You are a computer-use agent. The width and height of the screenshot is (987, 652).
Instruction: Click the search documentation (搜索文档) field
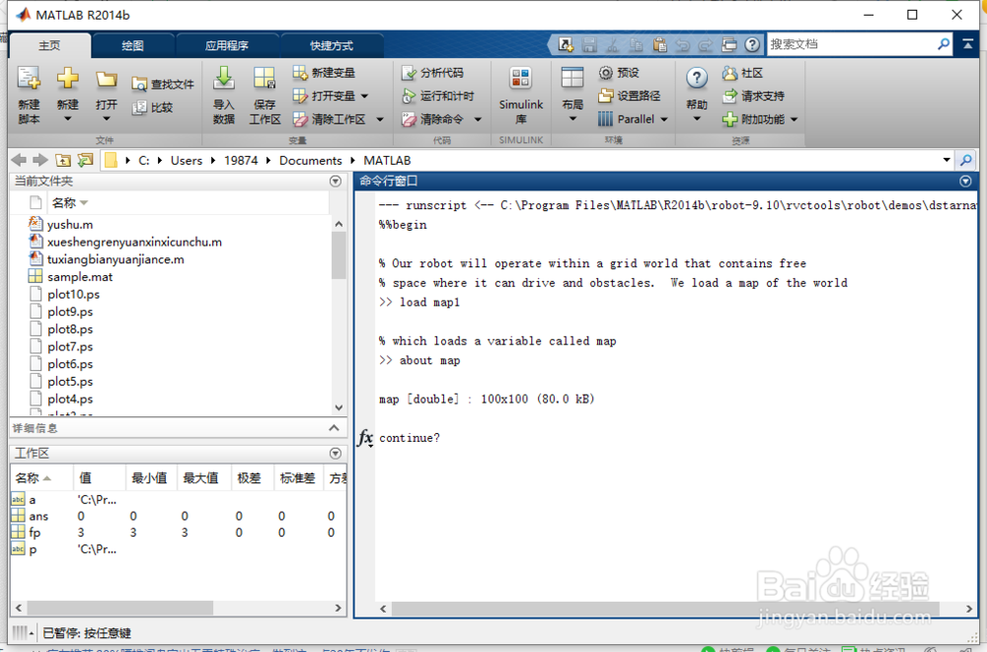point(851,44)
